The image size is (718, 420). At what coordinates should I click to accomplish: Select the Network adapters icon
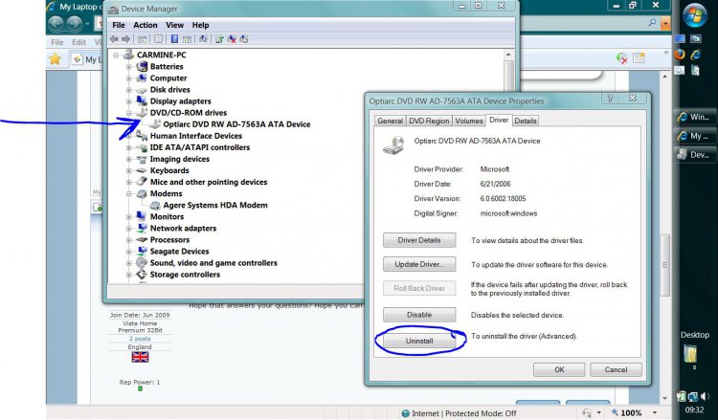(142, 228)
